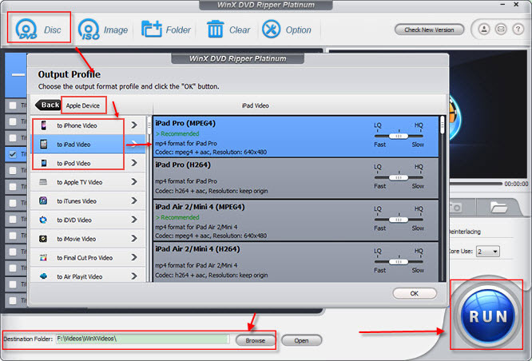This screenshot has width=532, height=361.
Task: Click the email envelope icon in the toolbar
Action: (x=501, y=30)
